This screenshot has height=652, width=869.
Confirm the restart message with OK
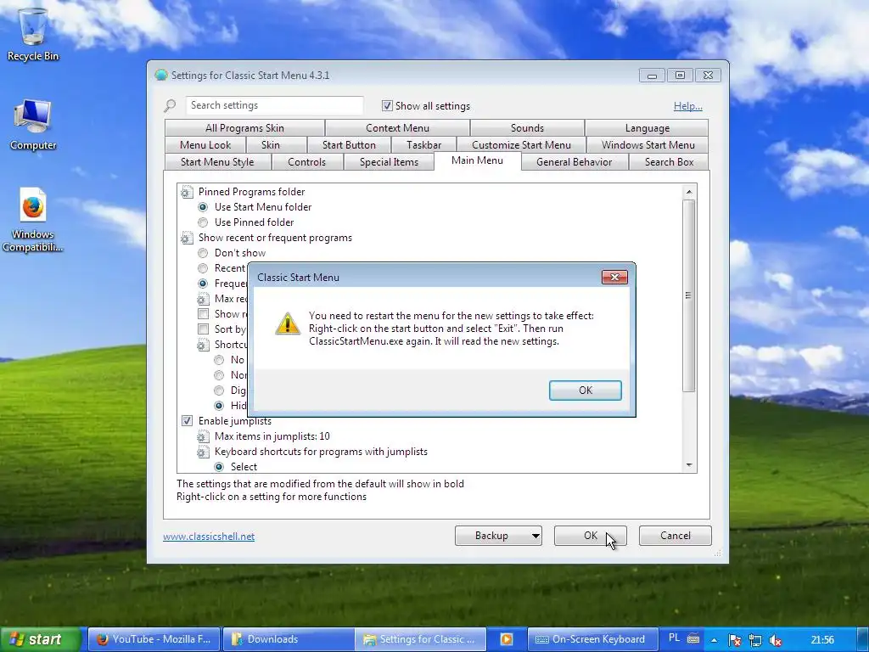coord(586,391)
